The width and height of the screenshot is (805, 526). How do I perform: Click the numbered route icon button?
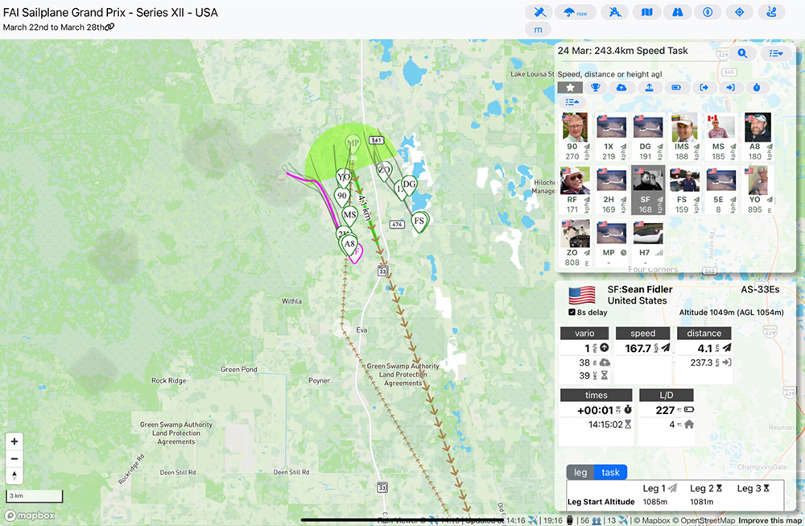[x=772, y=12]
